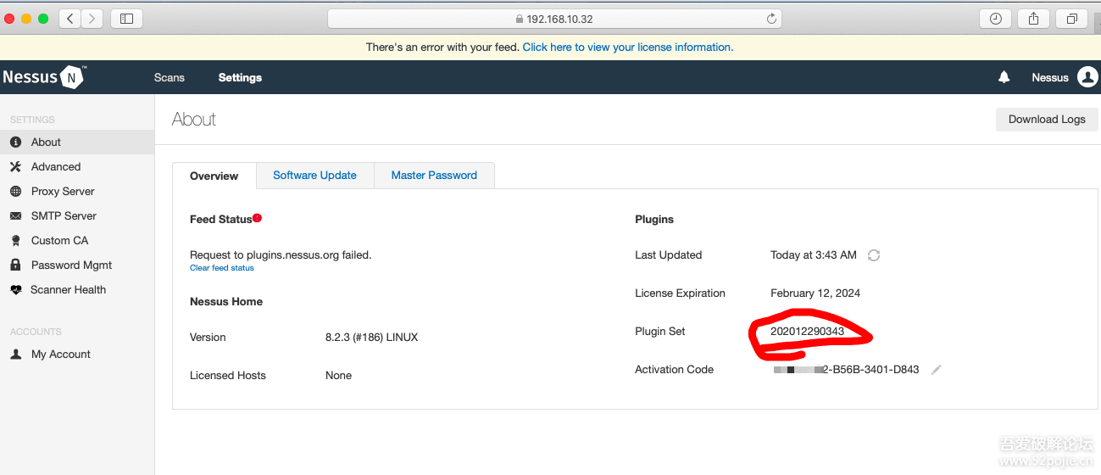This screenshot has width=1101, height=475.
Task: Click the refresh icon beside Last Updated
Action: pyautogui.click(x=874, y=255)
